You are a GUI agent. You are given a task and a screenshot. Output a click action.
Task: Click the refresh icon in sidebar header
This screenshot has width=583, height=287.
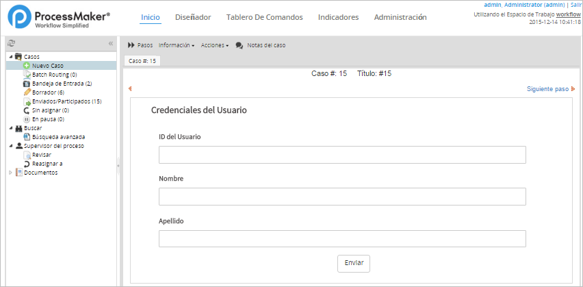coord(11,44)
